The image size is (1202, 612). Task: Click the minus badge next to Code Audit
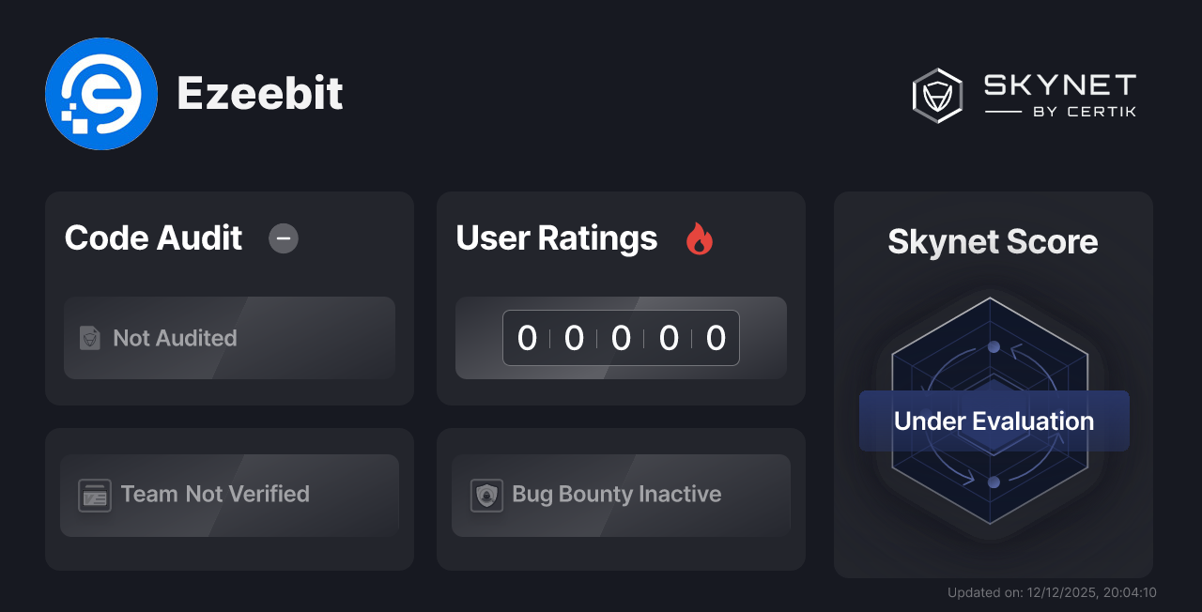[283, 238]
